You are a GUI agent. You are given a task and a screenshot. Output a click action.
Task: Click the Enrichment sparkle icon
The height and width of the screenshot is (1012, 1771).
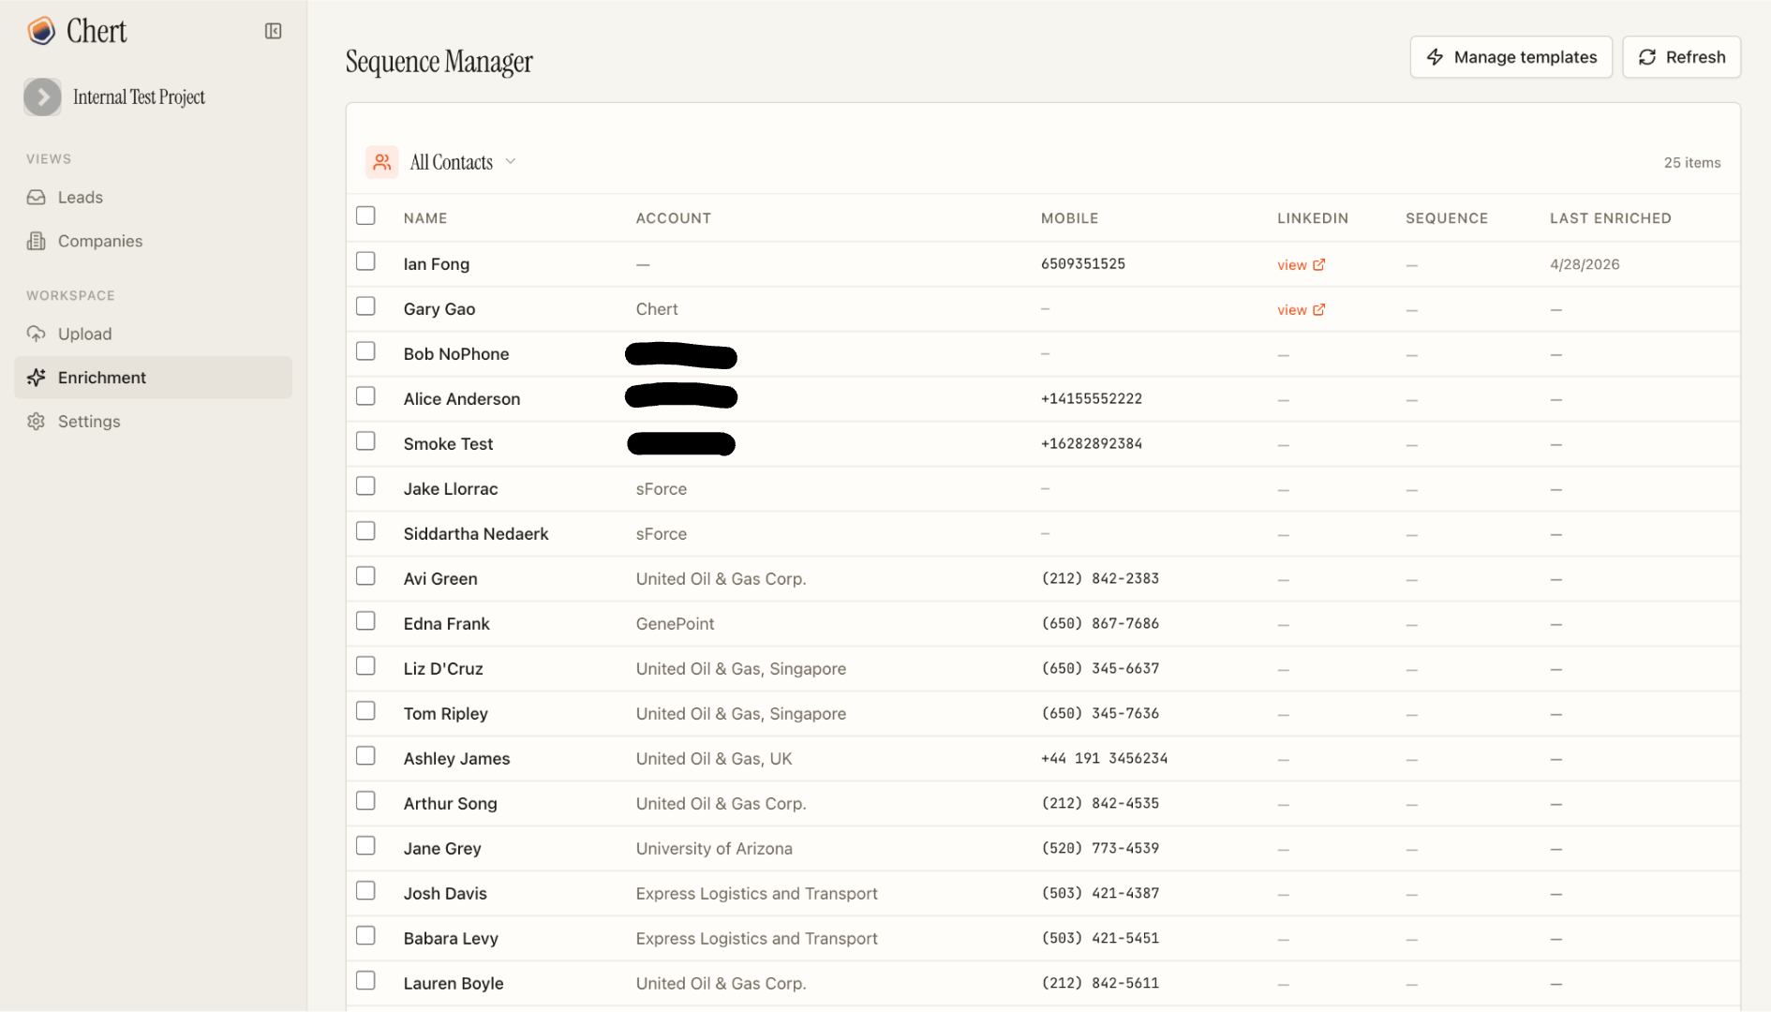click(x=37, y=378)
